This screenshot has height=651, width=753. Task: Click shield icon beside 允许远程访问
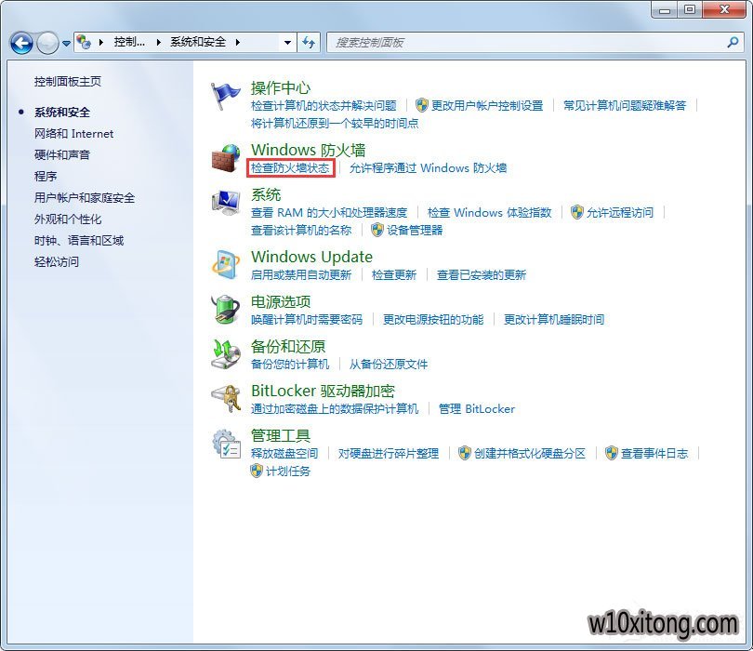[x=576, y=212]
